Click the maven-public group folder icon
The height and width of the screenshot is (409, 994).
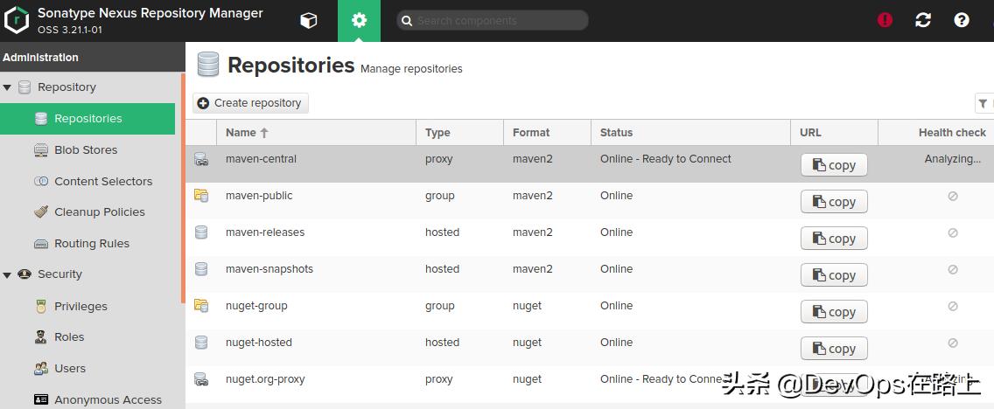(201, 196)
